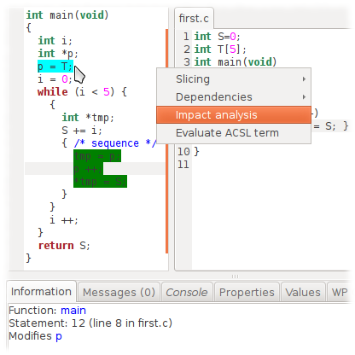Open the Values tab

tap(303, 292)
